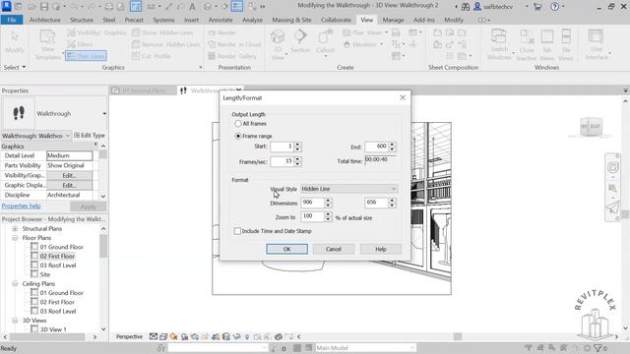The width and height of the screenshot is (630, 354).
Task: Select the Section tool
Action: coord(300,41)
